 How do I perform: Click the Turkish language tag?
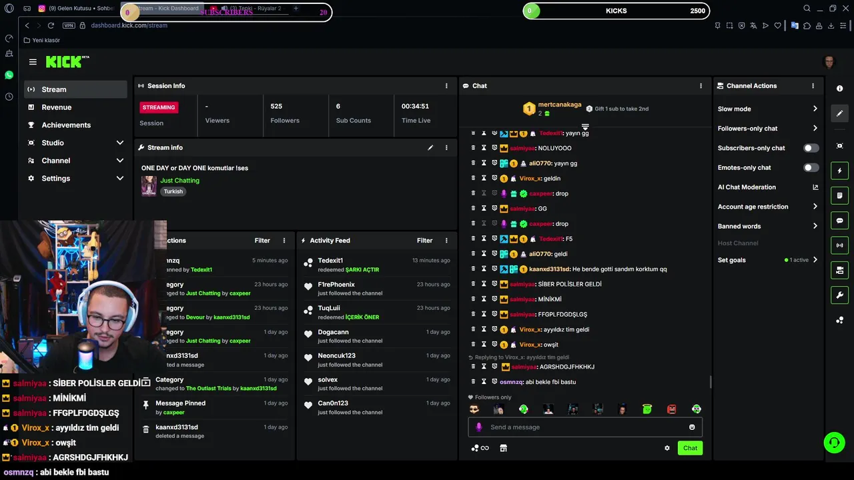coord(173,191)
